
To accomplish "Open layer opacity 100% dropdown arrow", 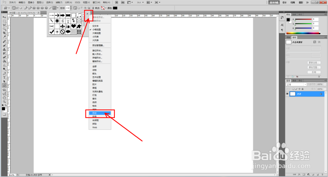I will click(325, 85).
